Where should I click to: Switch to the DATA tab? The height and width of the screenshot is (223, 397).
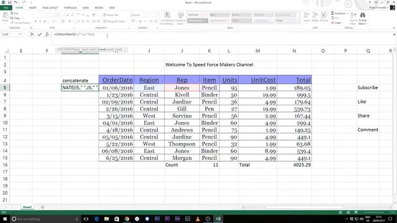[86, 7]
